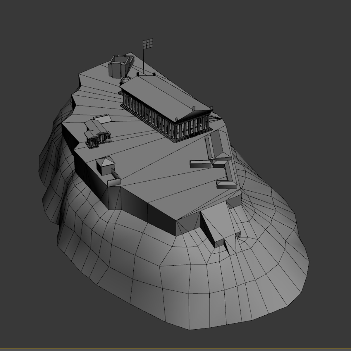This screenshot has height=351, width=351.
Task: Pick the small dome beside the tower
Action: (x=125, y=80)
